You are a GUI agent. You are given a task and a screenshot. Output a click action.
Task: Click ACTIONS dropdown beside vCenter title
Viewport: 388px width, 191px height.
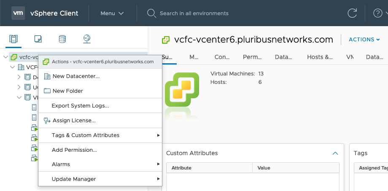pyautogui.click(x=364, y=40)
